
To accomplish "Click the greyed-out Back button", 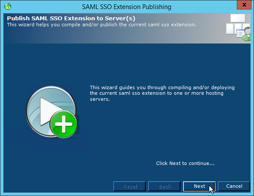I will click(x=164, y=186).
